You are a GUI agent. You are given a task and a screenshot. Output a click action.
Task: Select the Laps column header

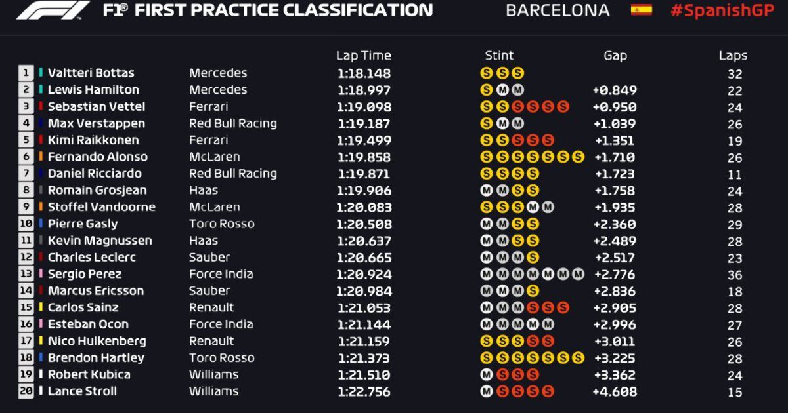coord(733,56)
